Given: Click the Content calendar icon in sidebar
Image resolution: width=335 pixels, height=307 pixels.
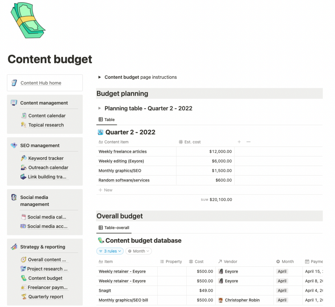Looking at the screenshot, I should [x=24, y=116].
